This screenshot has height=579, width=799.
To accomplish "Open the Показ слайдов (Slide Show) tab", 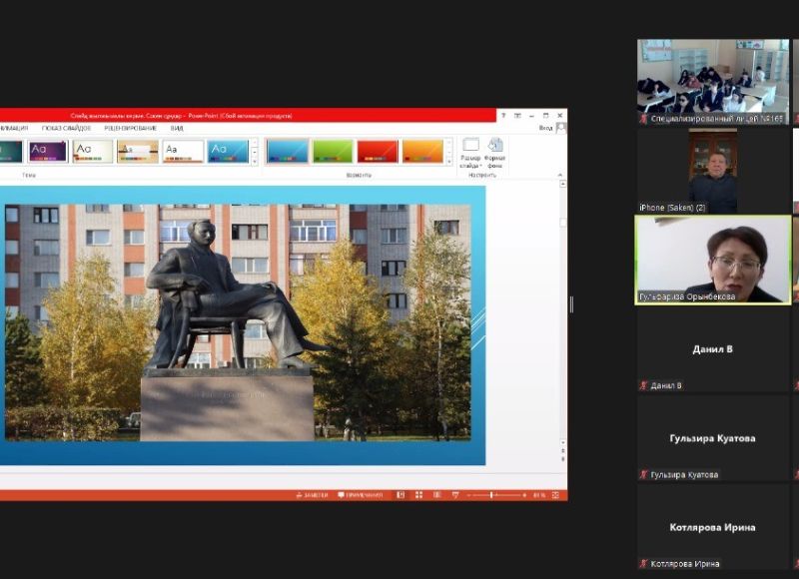I will click(66, 128).
